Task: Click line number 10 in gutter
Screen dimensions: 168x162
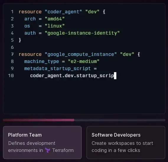Action: pos(11,75)
